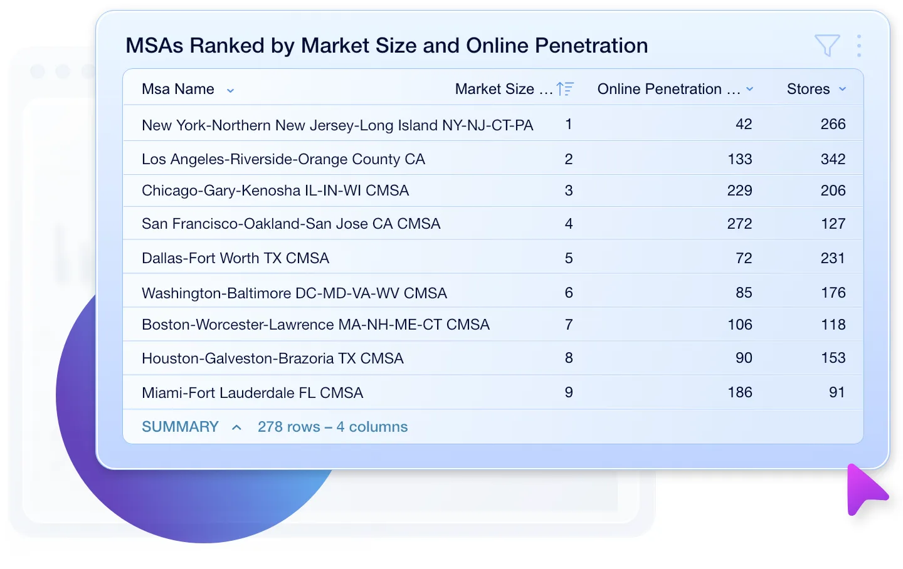Click the SUMMARY label
The height and width of the screenshot is (569, 903).
(180, 427)
